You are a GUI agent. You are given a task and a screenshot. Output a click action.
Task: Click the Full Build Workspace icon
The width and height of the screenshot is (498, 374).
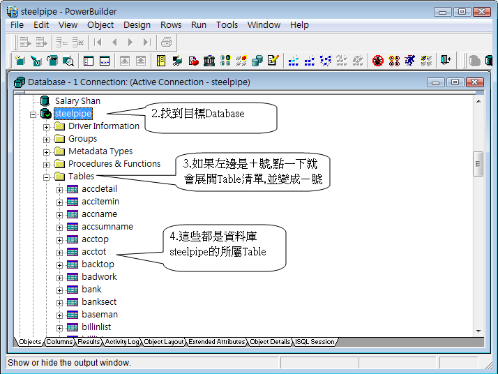(310, 61)
